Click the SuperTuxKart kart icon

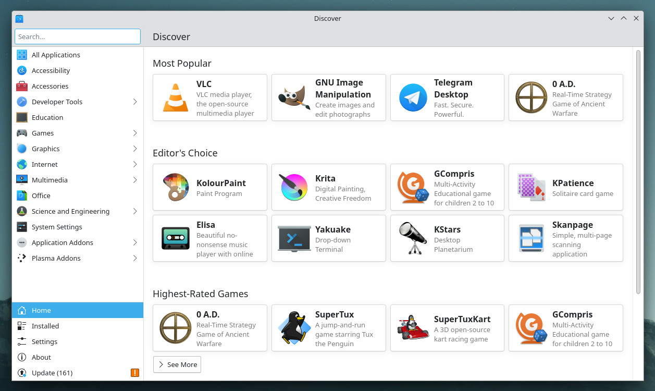click(x=413, y=328)
